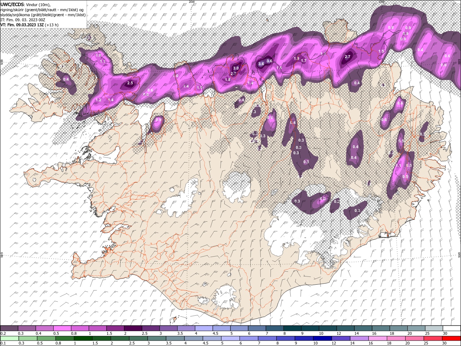Select the darkest purple top legend swatch at 2
This screenshot has height=346, width=461.
[133, 328]
